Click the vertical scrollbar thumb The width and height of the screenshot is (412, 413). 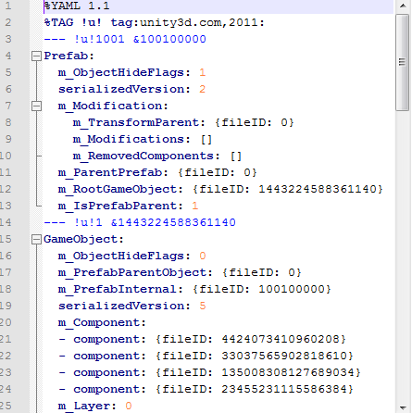pyautogui.click(x=402, y=62)
